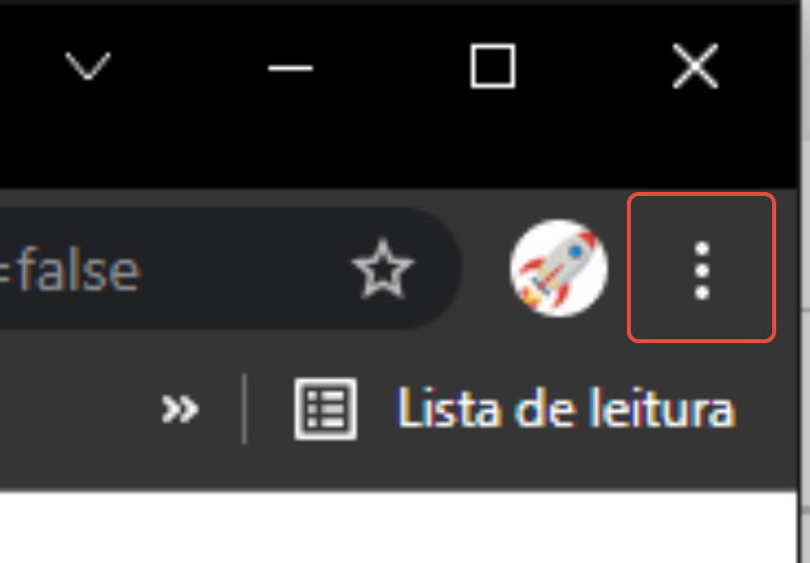The width and height of the screenshot is (810, 563).
Task: Click the blank white page area
Action: pyautogui.click(x=398, y=528)
